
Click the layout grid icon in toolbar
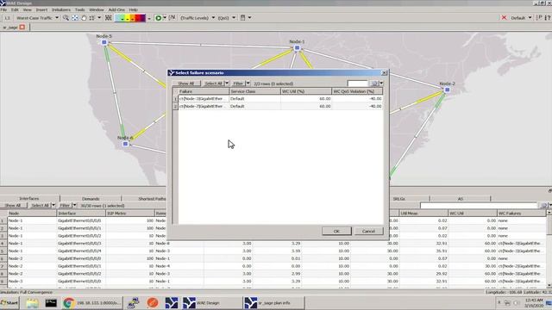pos(109,17)
